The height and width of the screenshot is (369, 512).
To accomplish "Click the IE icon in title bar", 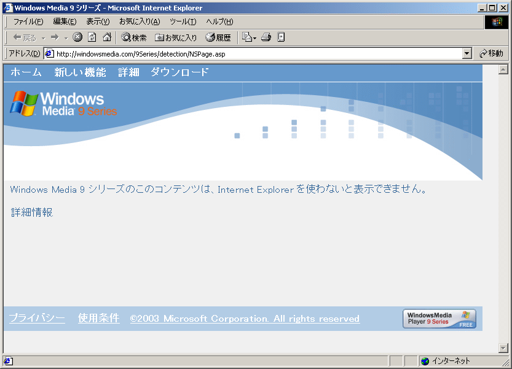I will 8,7.
